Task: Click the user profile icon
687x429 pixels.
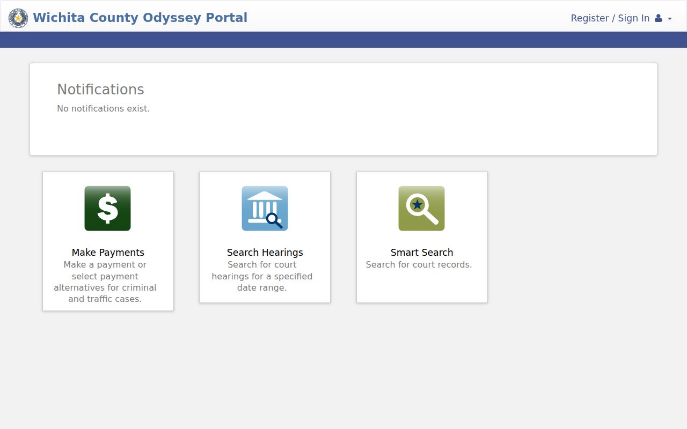Action: pos(659,18)
